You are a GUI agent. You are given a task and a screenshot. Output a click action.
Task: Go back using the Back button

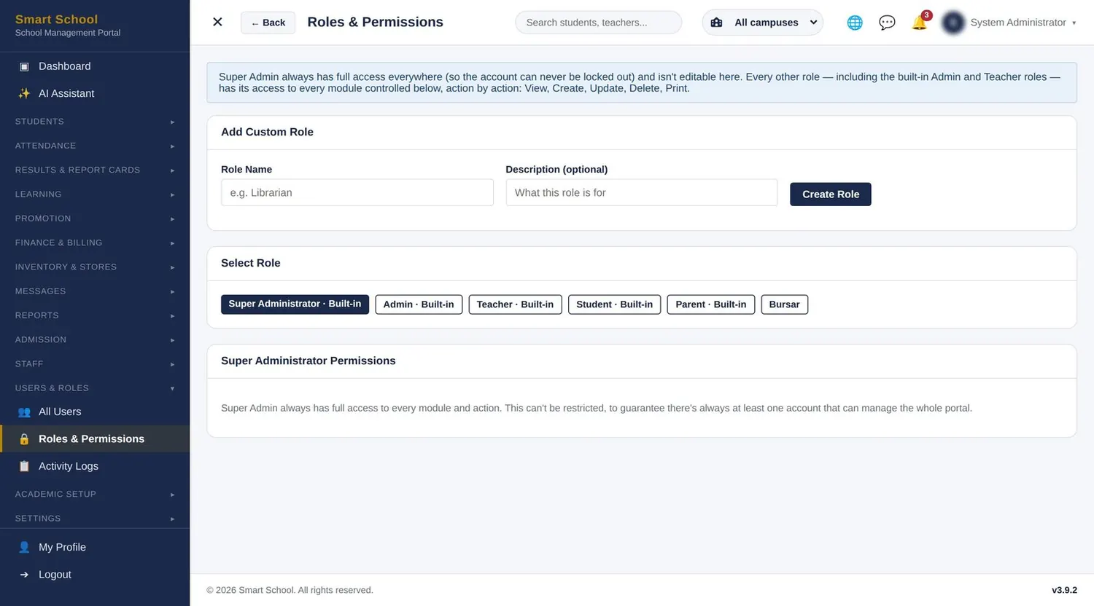[268, 23]
